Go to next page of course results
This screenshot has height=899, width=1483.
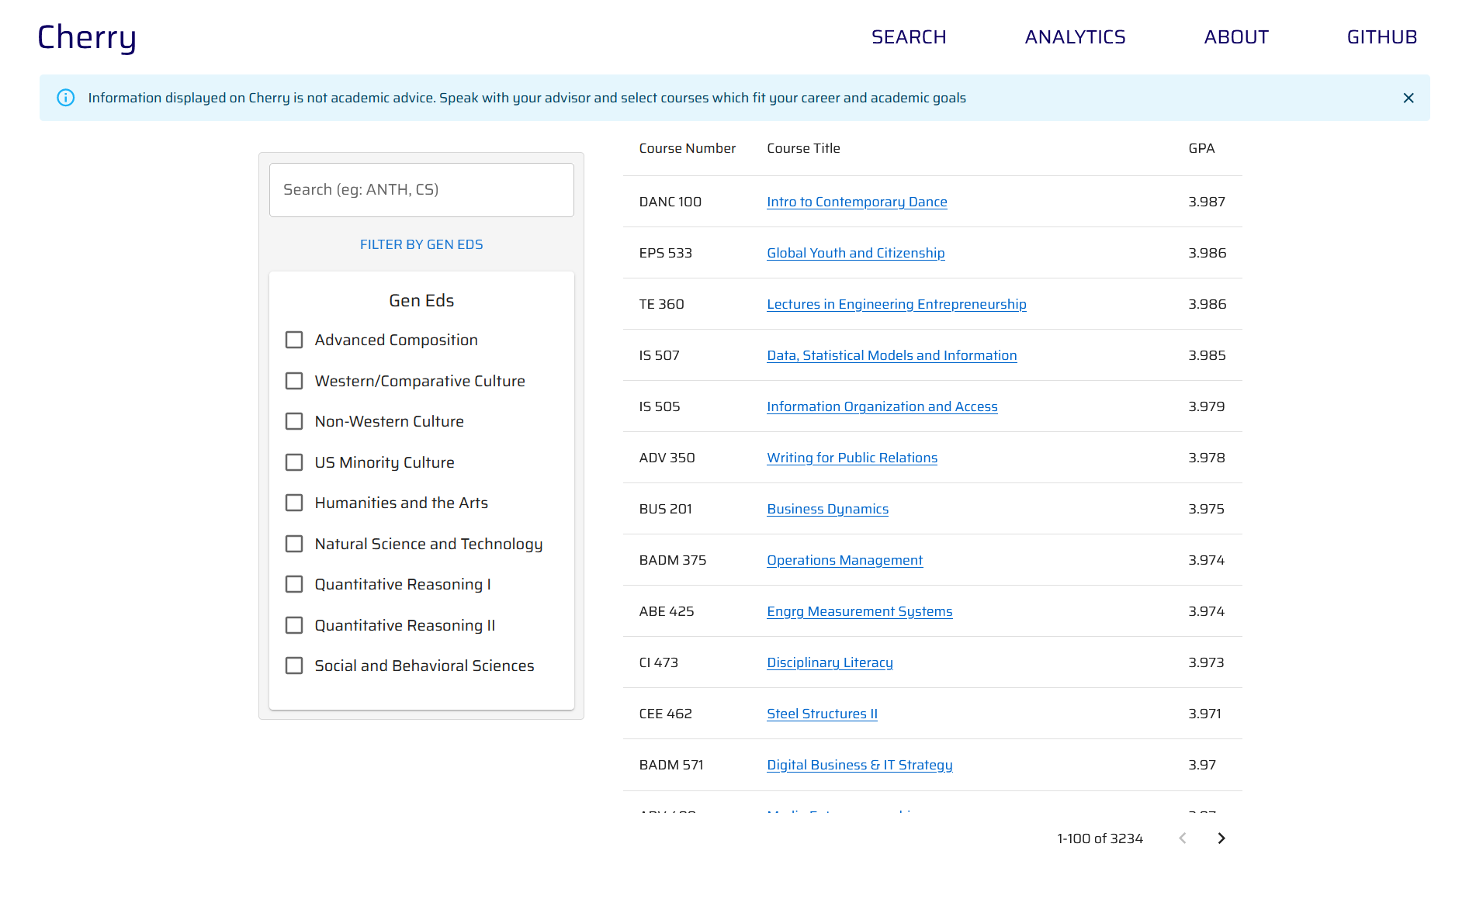(1221, 838)
